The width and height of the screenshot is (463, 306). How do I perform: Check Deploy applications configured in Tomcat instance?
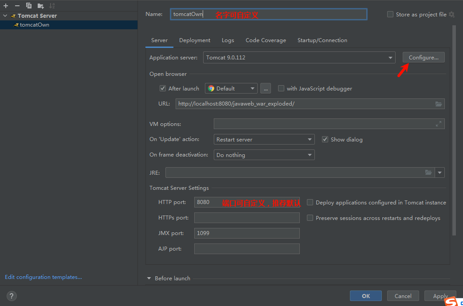coord(310,202)
